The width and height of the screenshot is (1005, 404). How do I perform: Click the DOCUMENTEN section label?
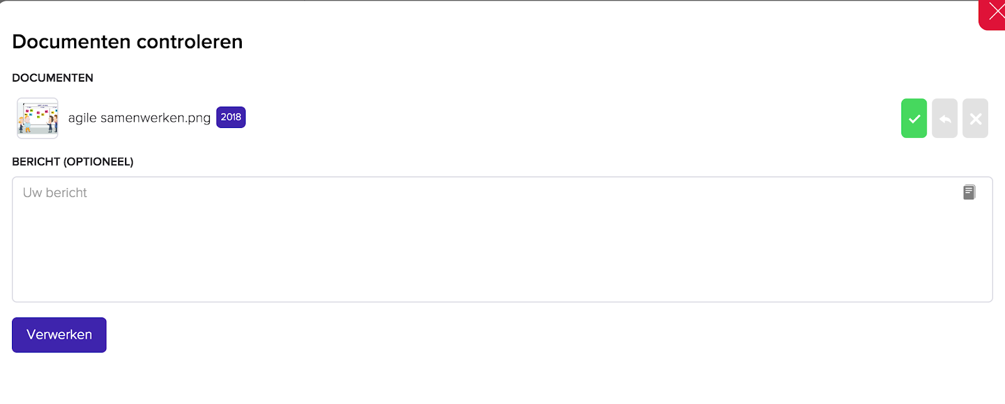(53, 78)
